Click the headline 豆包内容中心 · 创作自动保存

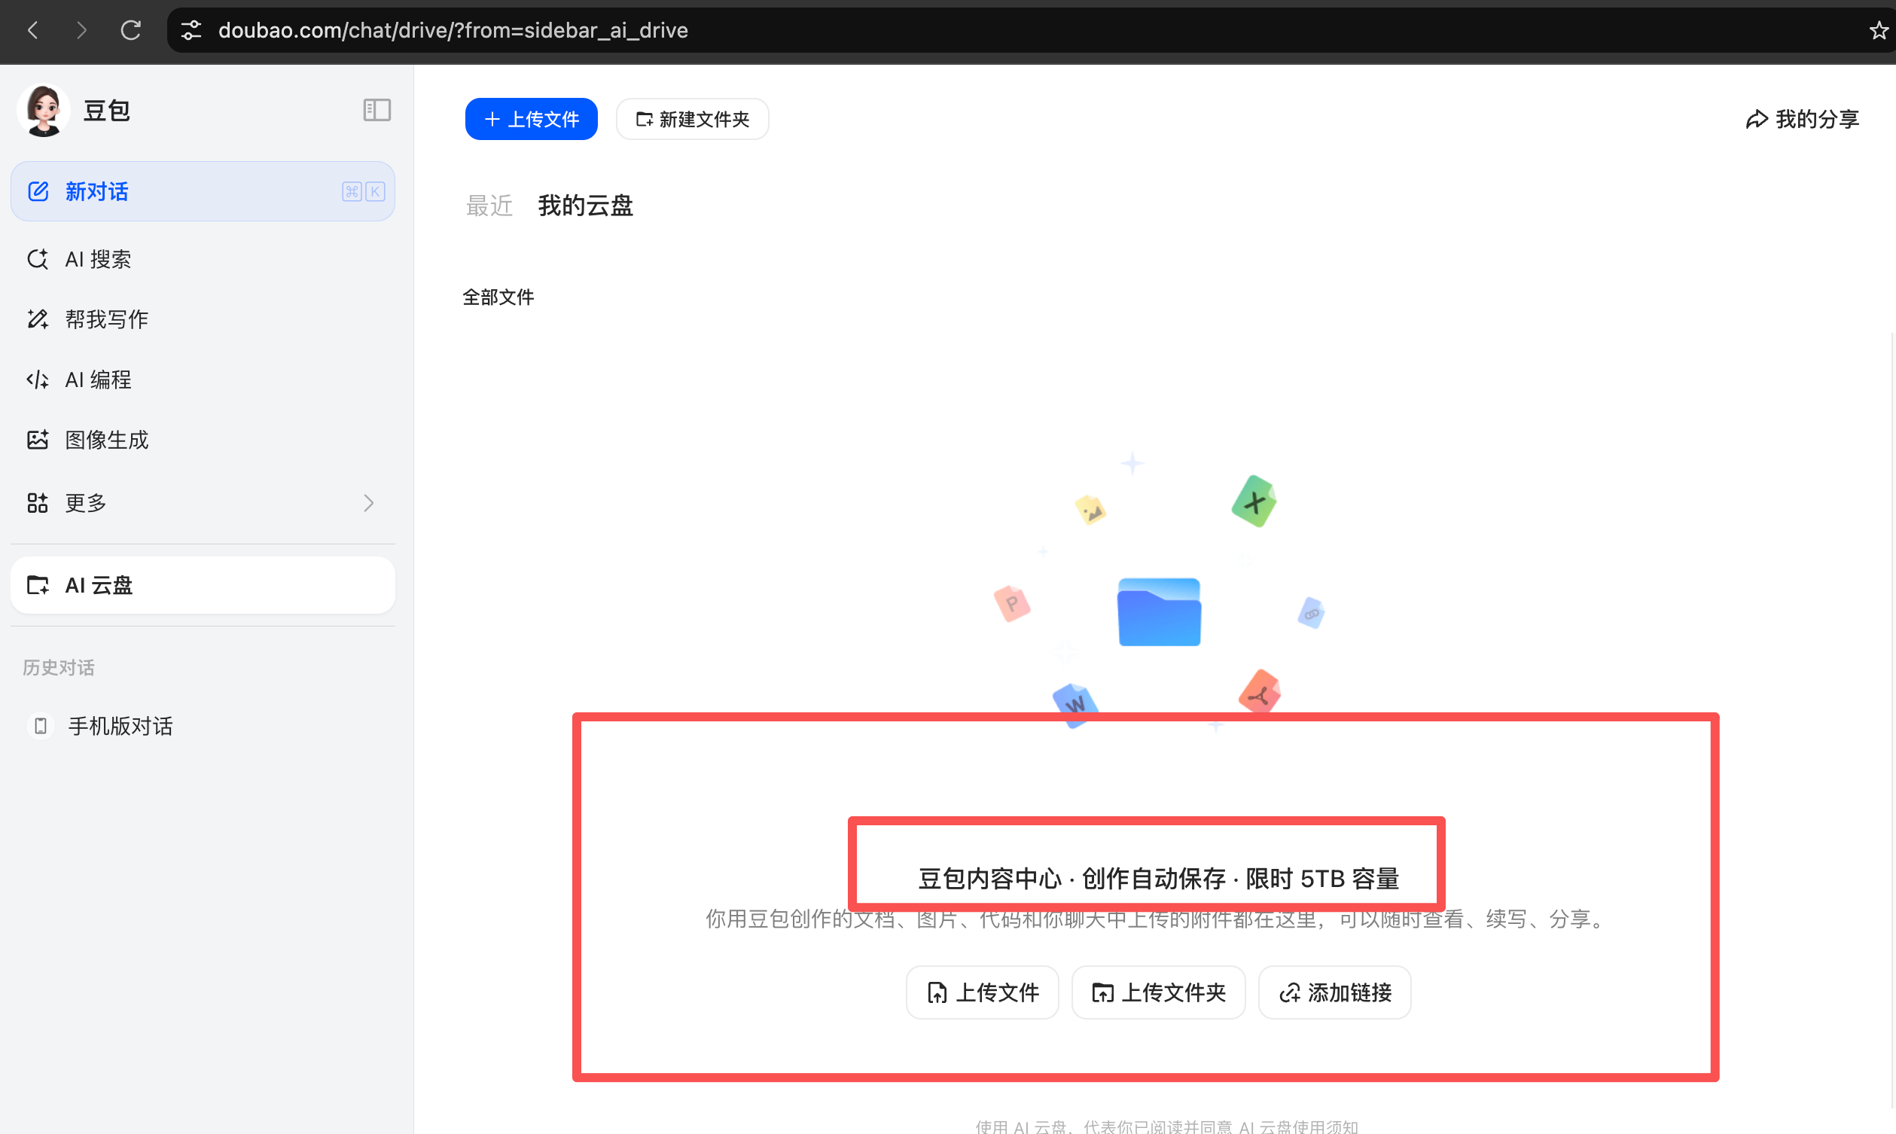click(x=1071, y=879)
